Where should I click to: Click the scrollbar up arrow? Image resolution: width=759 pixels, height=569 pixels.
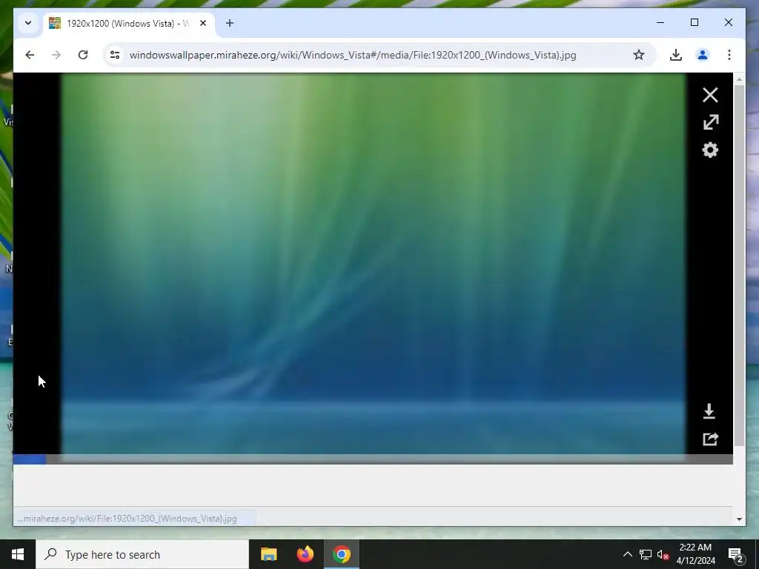739,79
